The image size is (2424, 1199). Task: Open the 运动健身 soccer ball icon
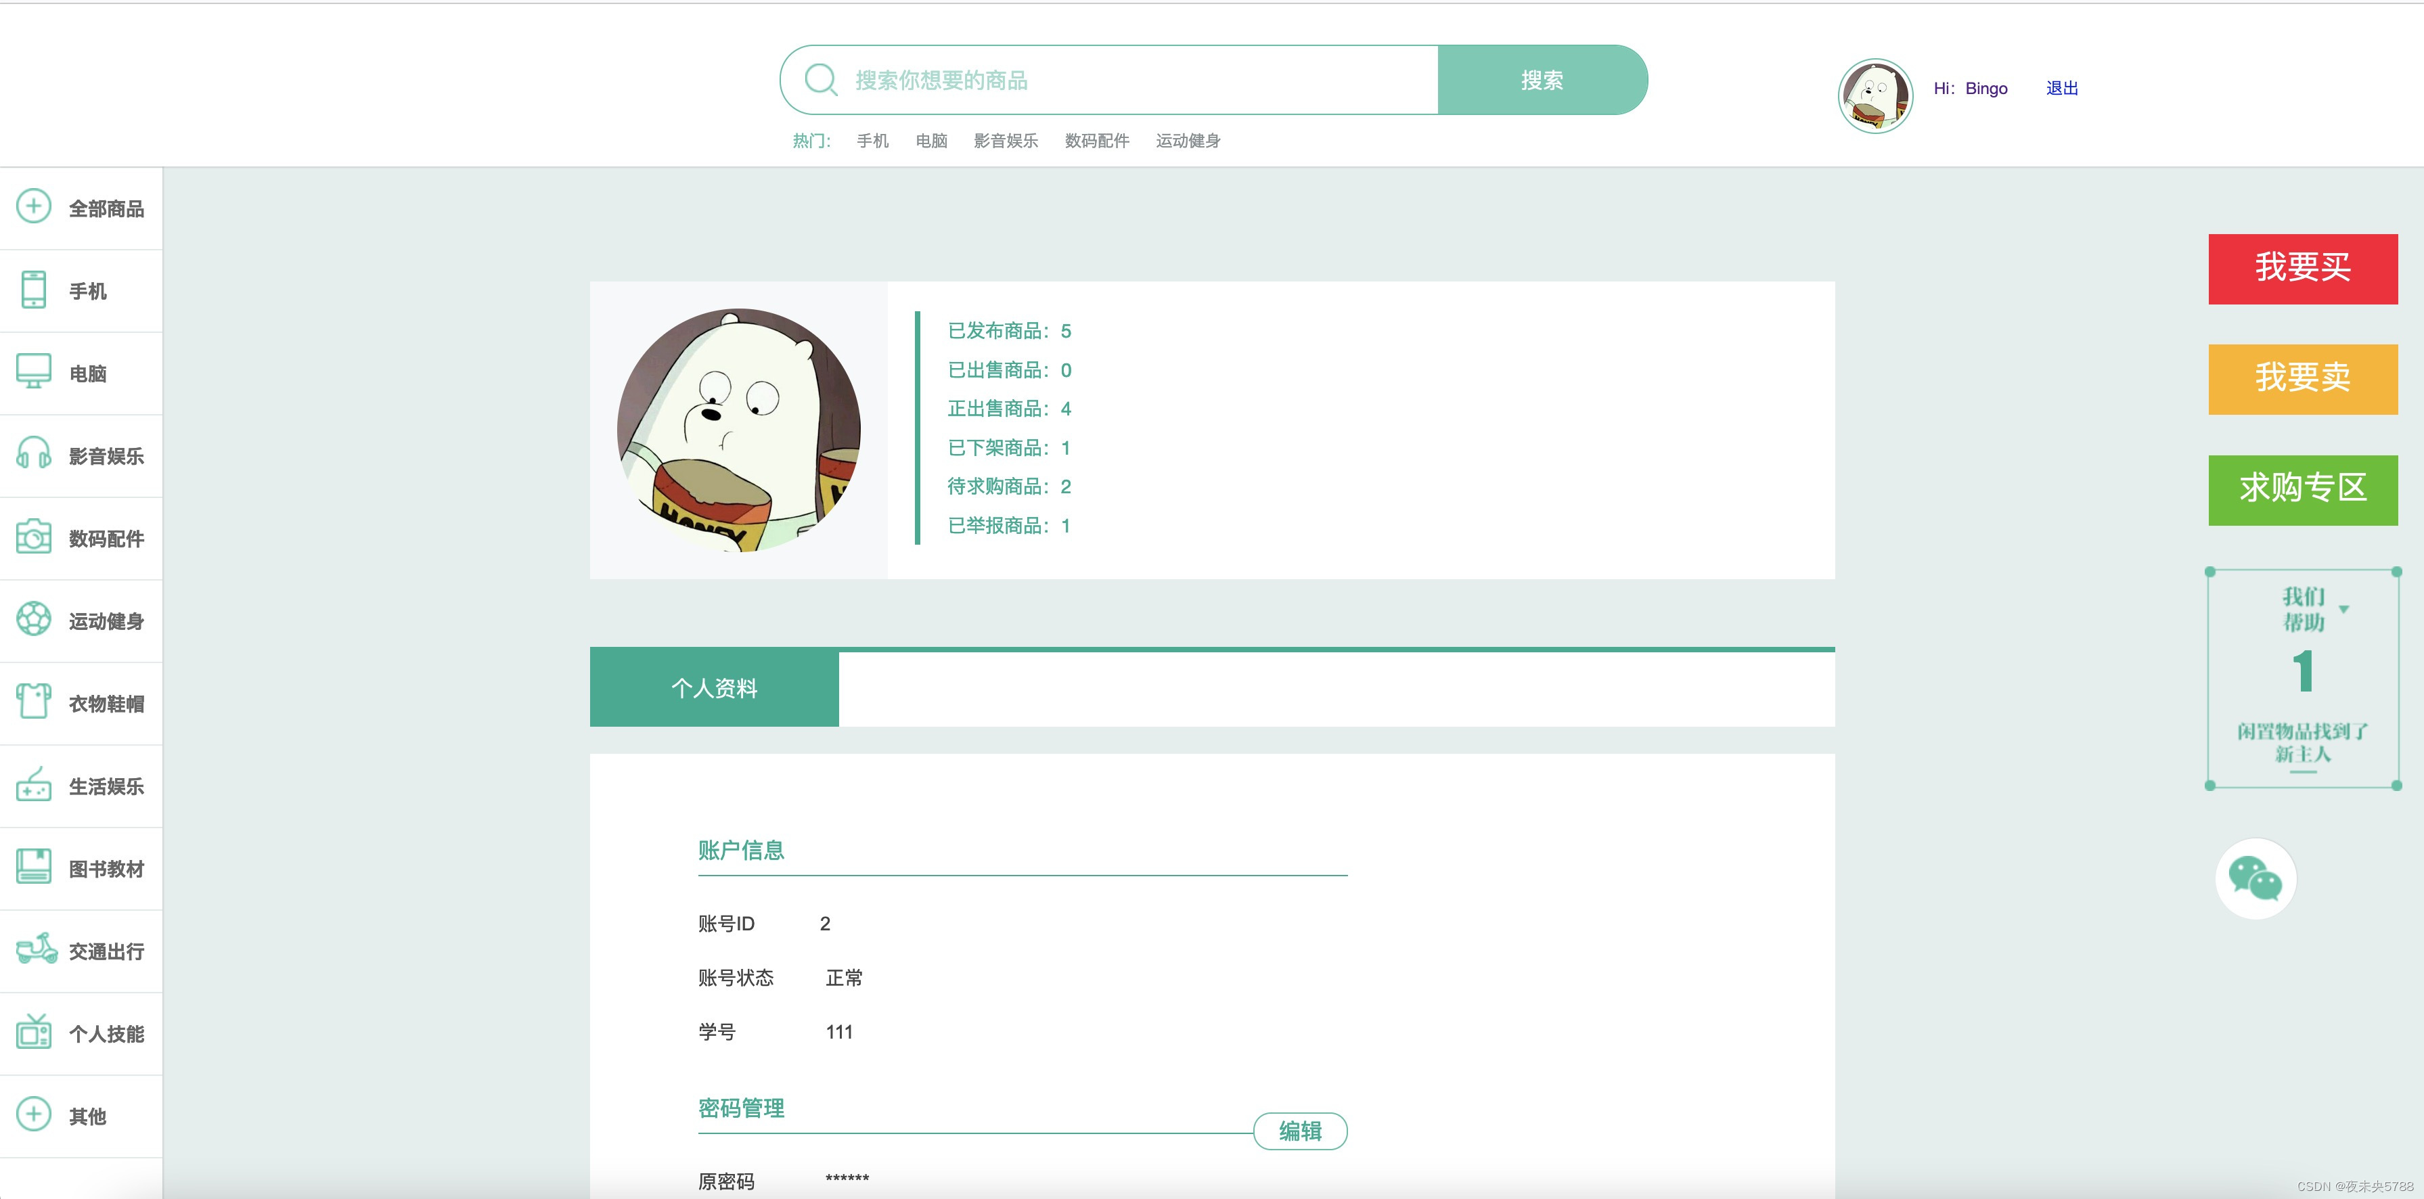(34, 619)
